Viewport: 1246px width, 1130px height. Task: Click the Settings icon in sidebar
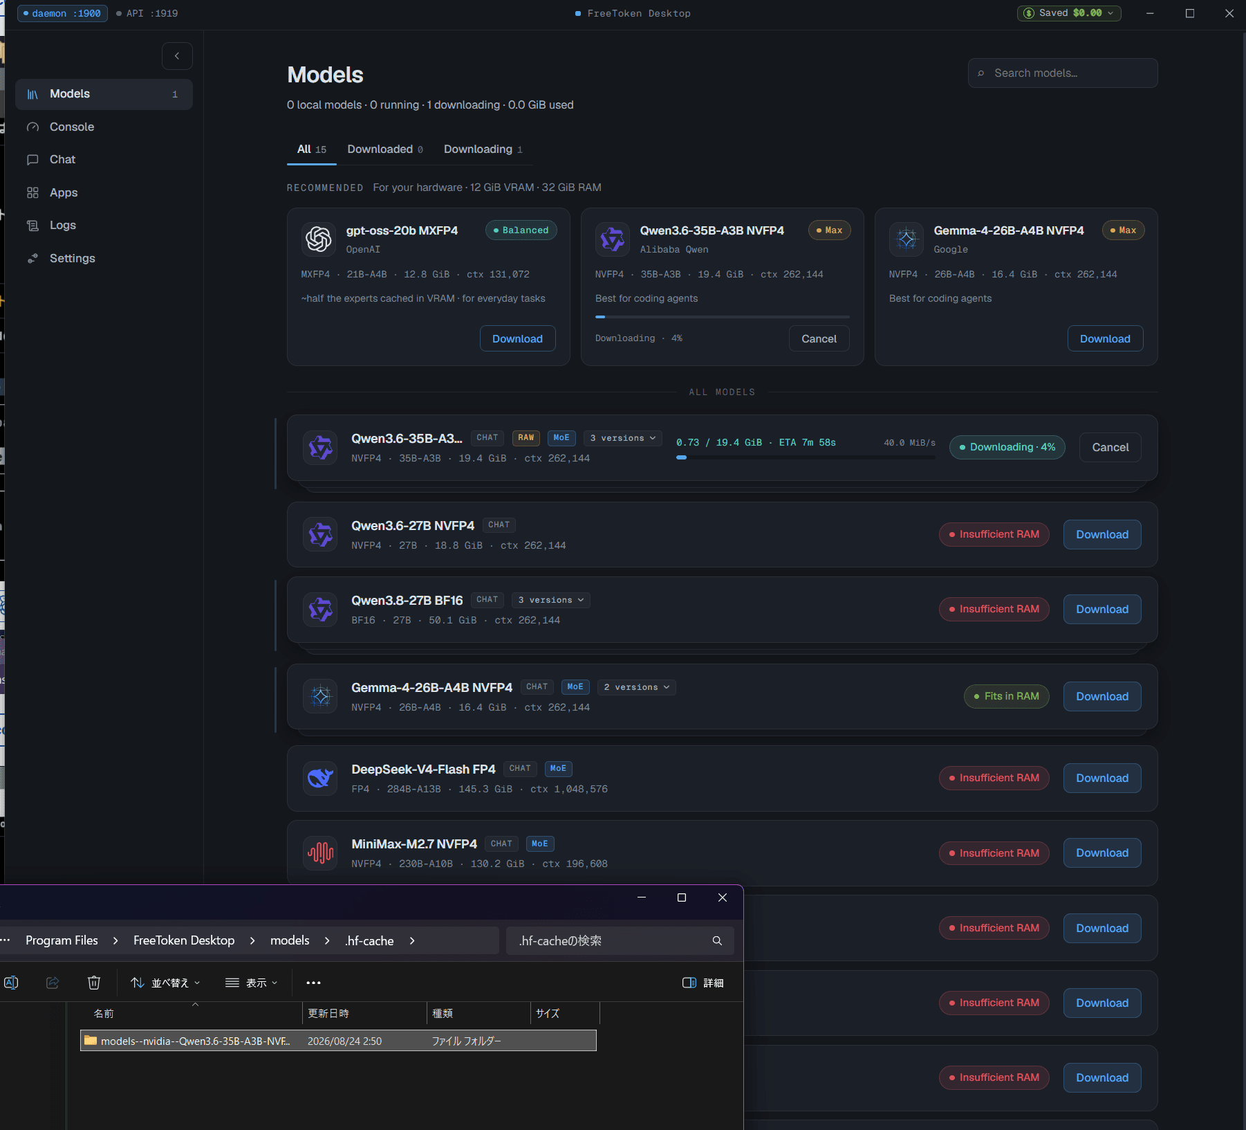pyautogui.click(x=32, y=258)
